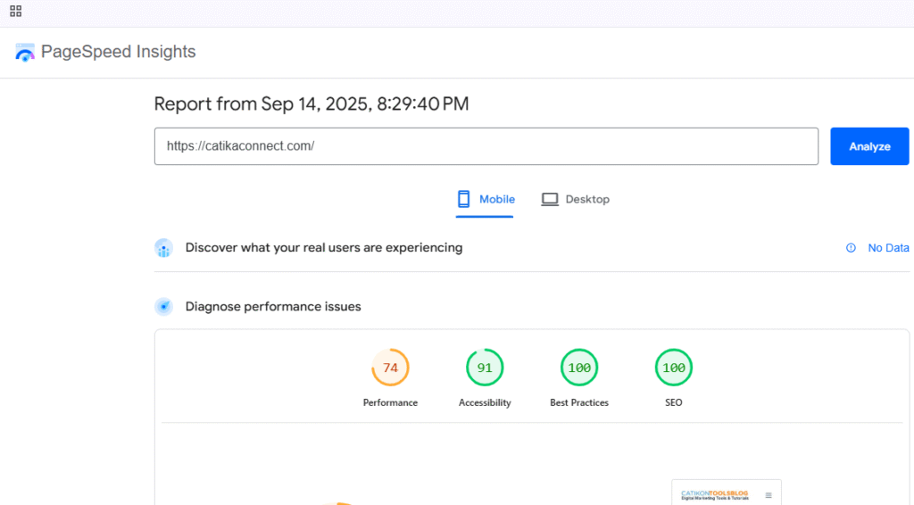Click the Diagnose performance issues heading
The height and width of the screenshot is (505, 914).
(273, 306)
